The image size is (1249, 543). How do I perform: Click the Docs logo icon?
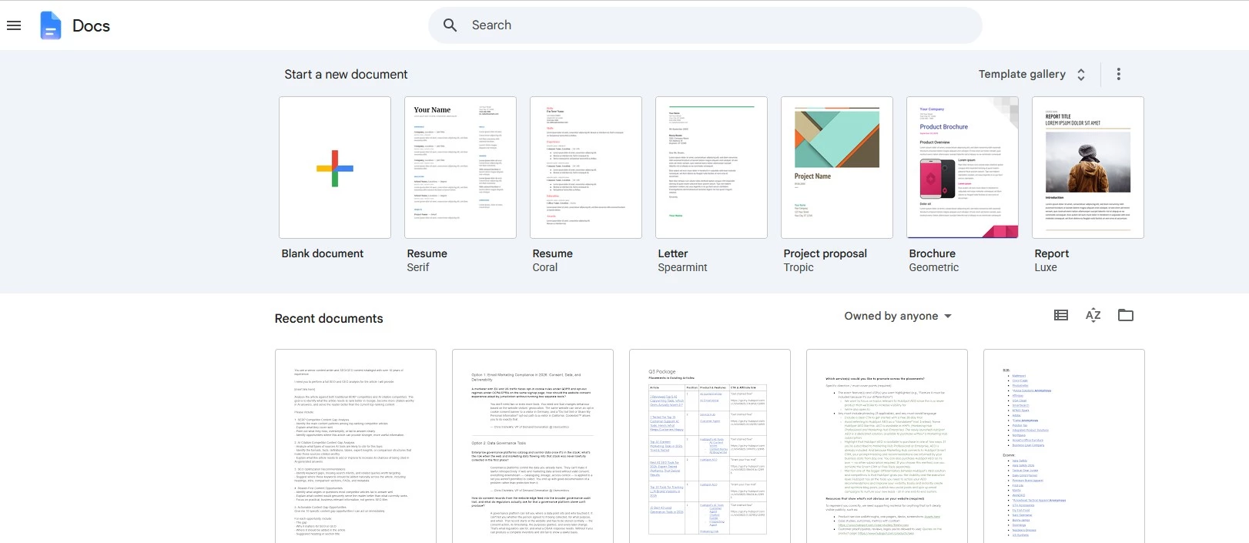[x=51, y=25]
